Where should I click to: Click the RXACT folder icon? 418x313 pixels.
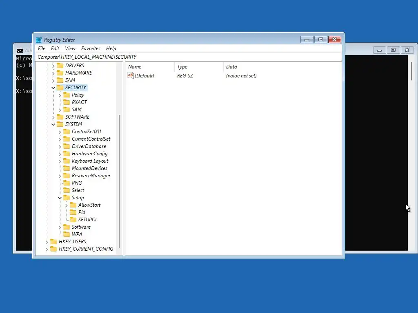click(x=67, y=102)
